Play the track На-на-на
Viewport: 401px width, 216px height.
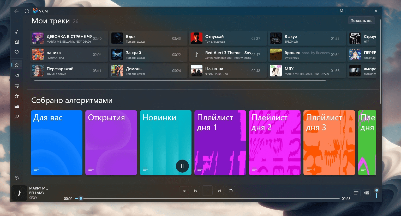pos(228,71)
